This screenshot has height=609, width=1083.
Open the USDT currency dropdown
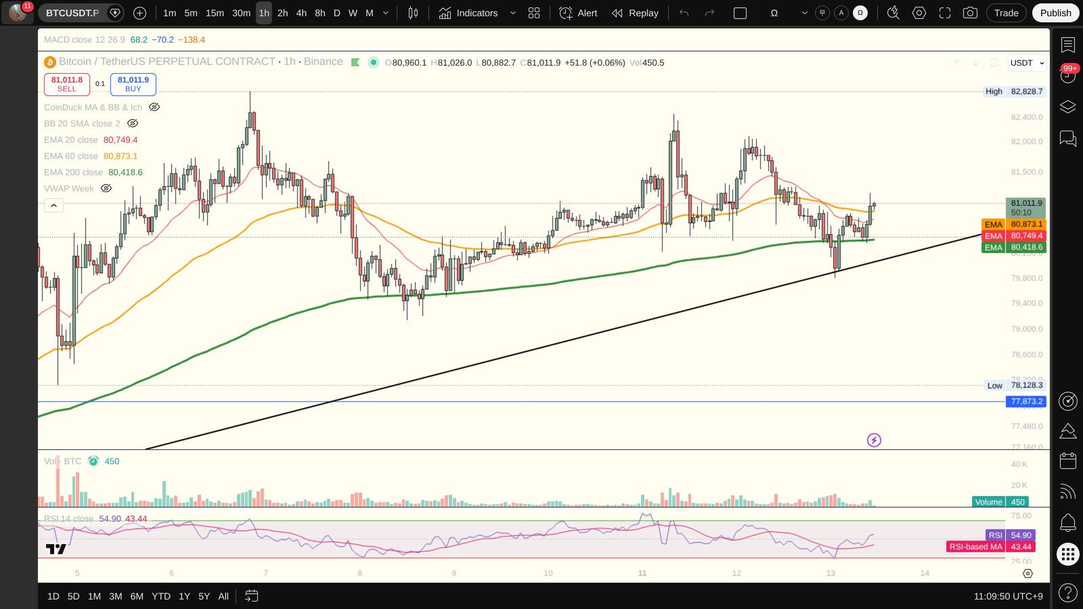1027,63
